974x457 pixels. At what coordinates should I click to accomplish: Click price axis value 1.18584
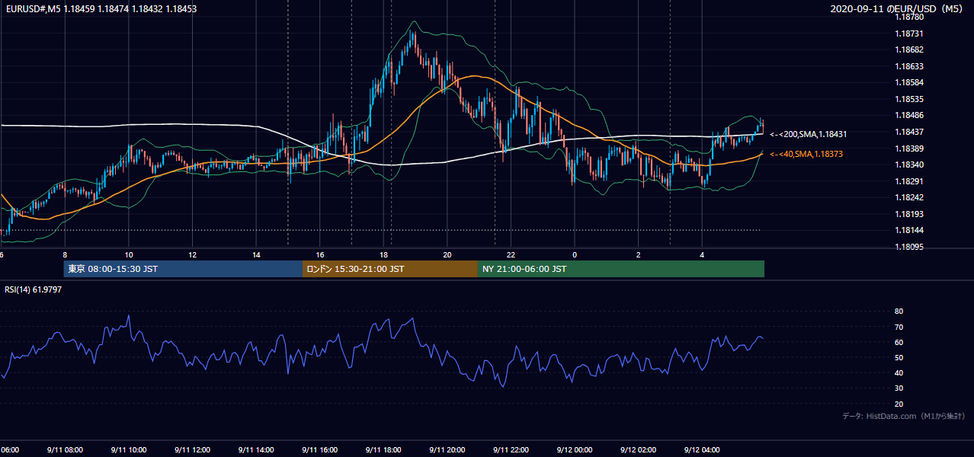coord(908,82)
